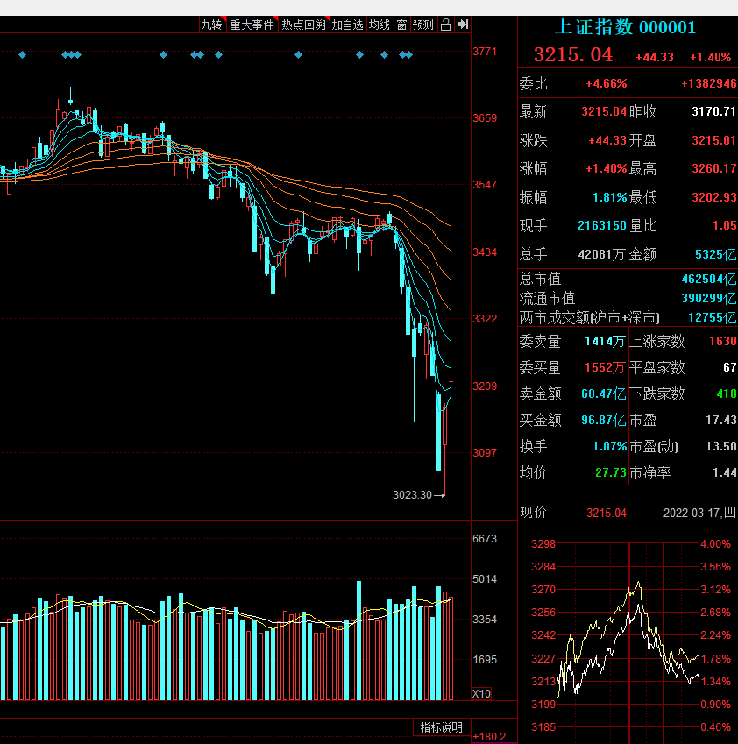
Task: Toggle the 均线 moving average lines
Action: pyautogui.click(x=380, y=25)
